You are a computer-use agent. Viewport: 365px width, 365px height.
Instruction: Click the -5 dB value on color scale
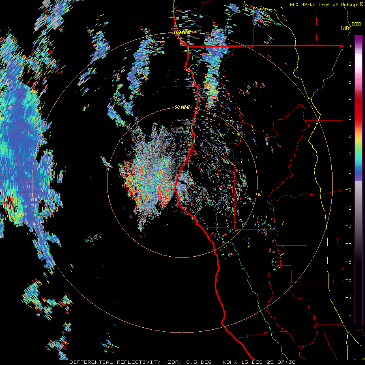(348, 262)
